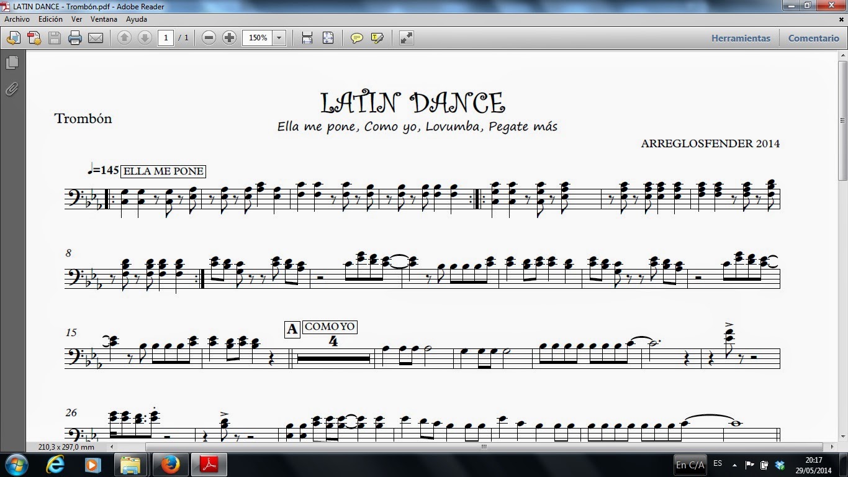Open Firefox from the taskbar
Screen dimensions: 848x477
[x=169, y=464]
